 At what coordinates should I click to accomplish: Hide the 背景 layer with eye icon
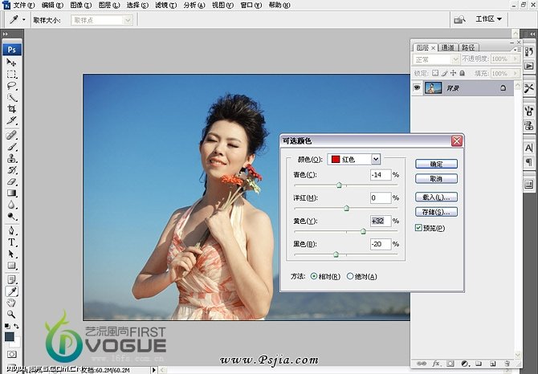pyautogui.click(x=418, y=87)
